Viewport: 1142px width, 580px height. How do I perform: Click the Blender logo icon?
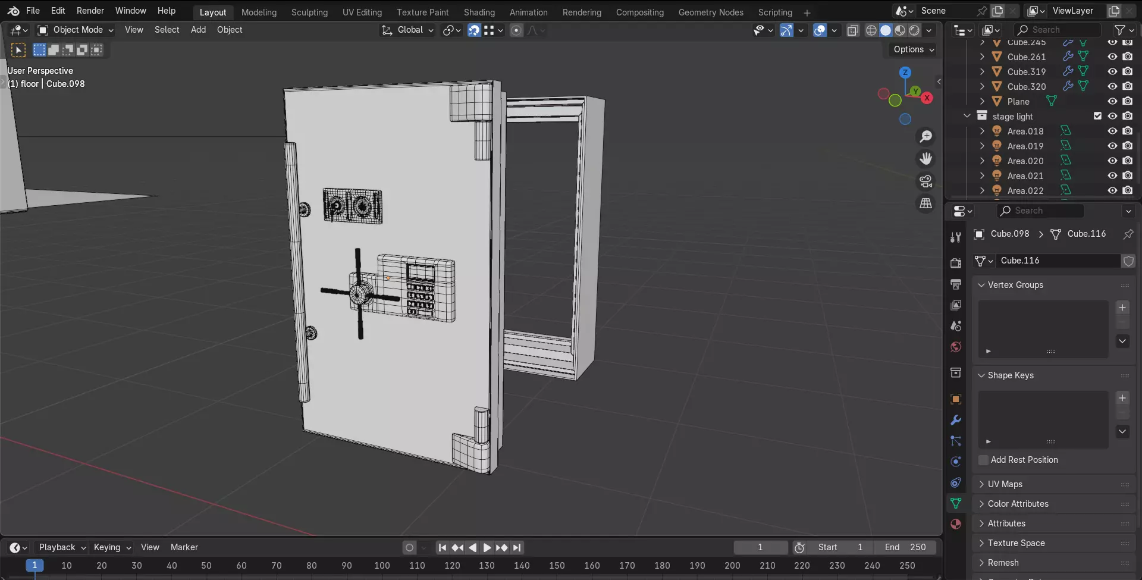(x=13, y=11)
